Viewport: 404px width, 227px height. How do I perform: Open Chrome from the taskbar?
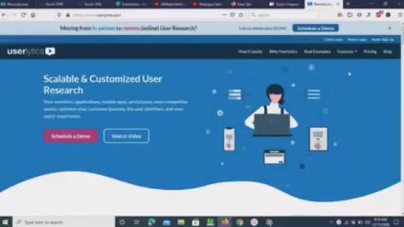click(240, 222)
